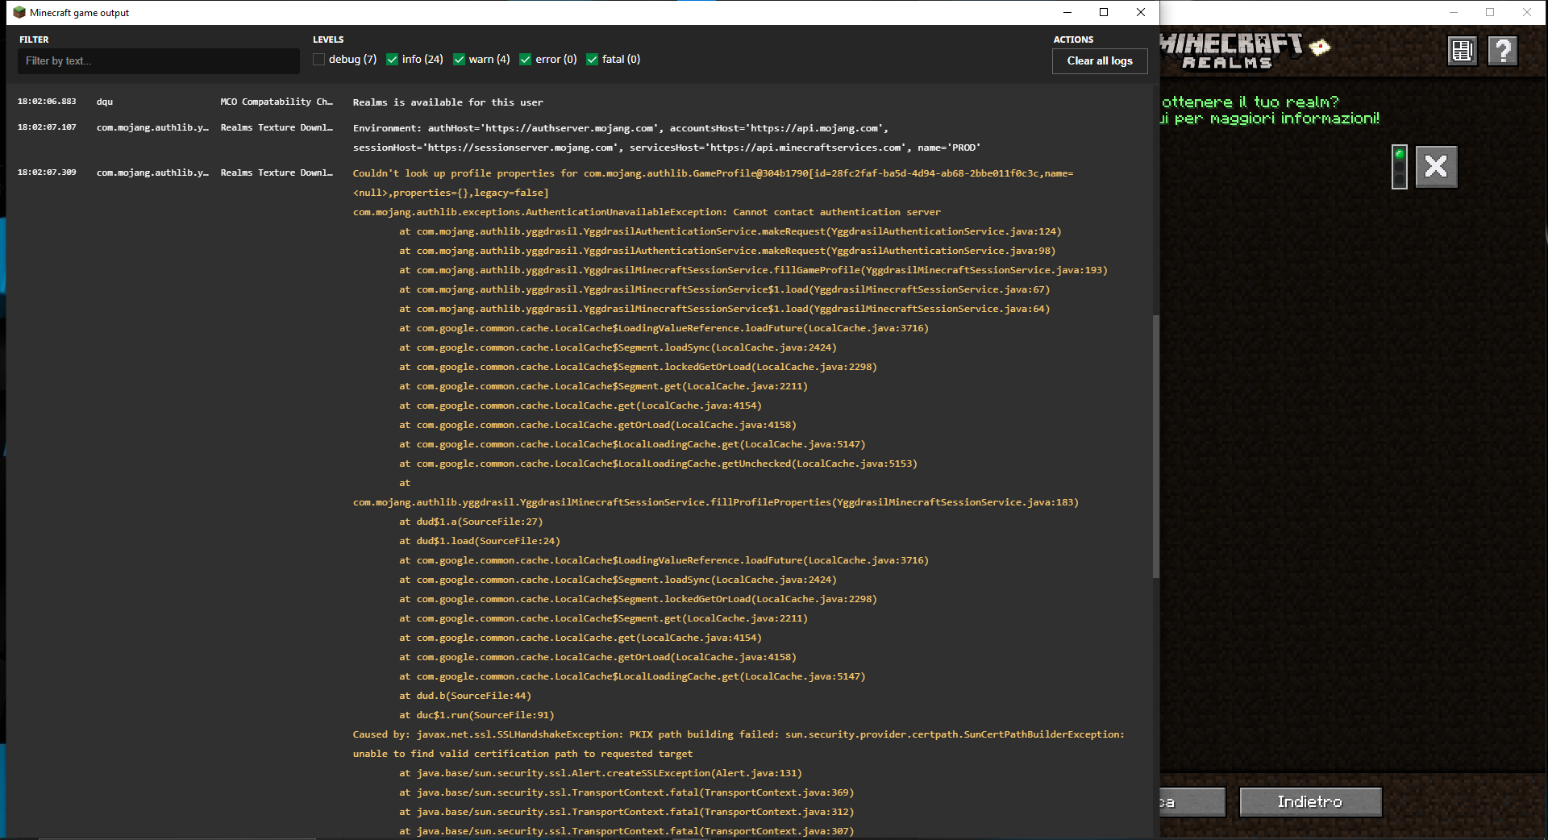Toggle the warn (4) level checkbox
The width and height of the screenshot is (1548, 840).
coord(460,60)
